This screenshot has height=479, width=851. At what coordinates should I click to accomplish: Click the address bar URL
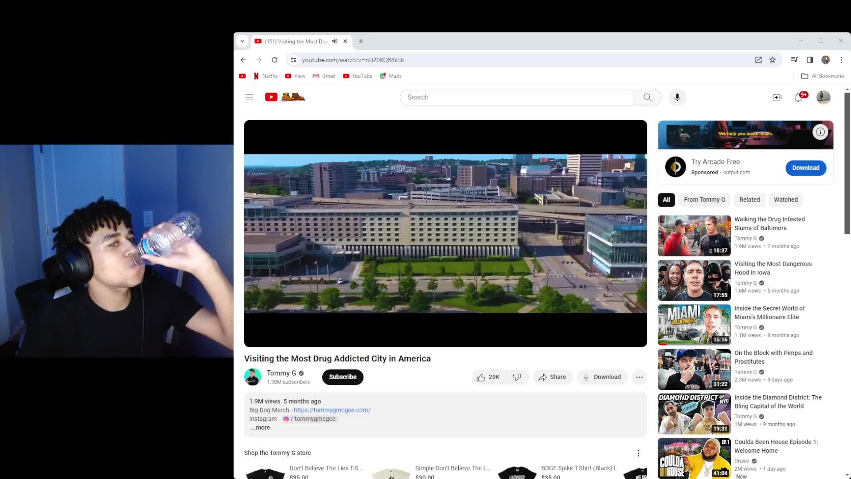point(353,60)
